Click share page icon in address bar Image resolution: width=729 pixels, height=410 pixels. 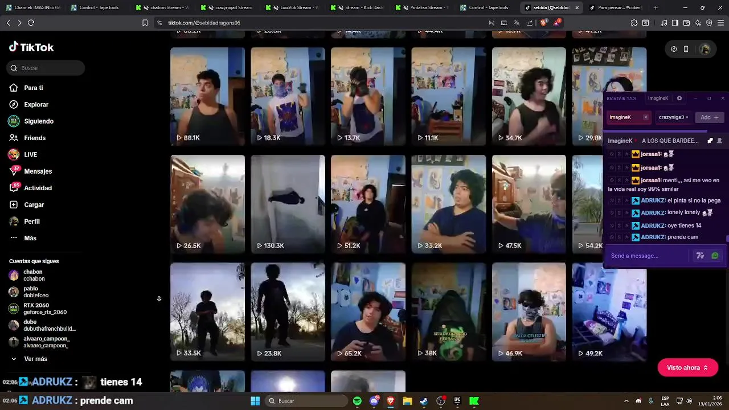[530, 23]
